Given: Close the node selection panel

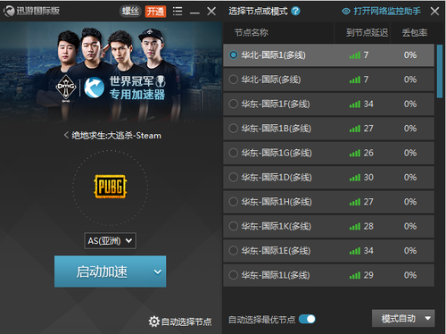Looking at the screenshot, I should pos(434,12).
